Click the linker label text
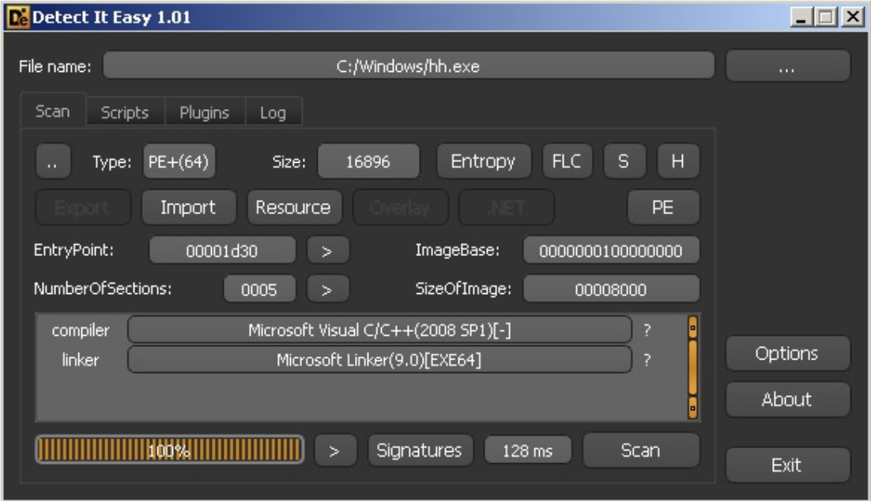The image size is (871, 501). click(x=81, y=360)
